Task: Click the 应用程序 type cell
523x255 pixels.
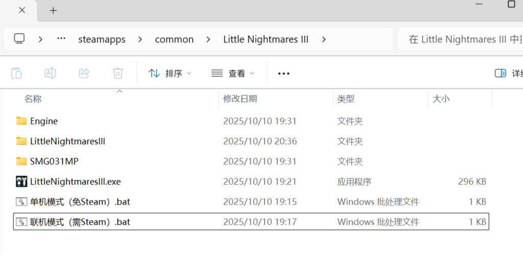Action: pos(354,182)
